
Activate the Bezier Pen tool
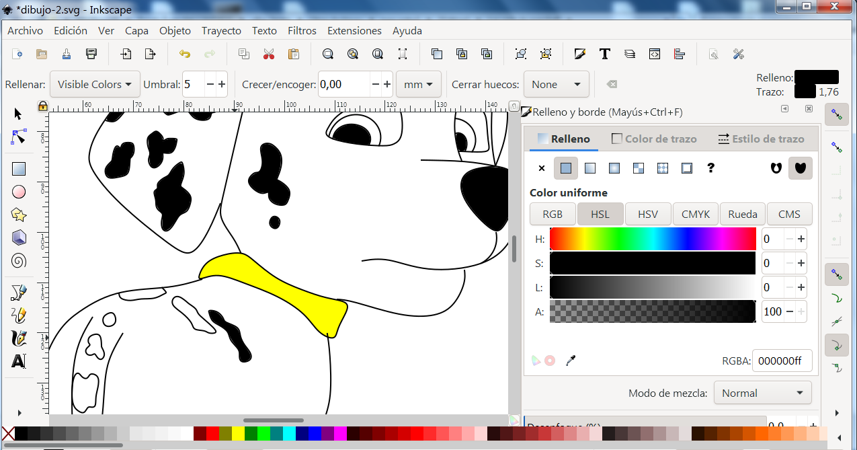coord(19,292)
